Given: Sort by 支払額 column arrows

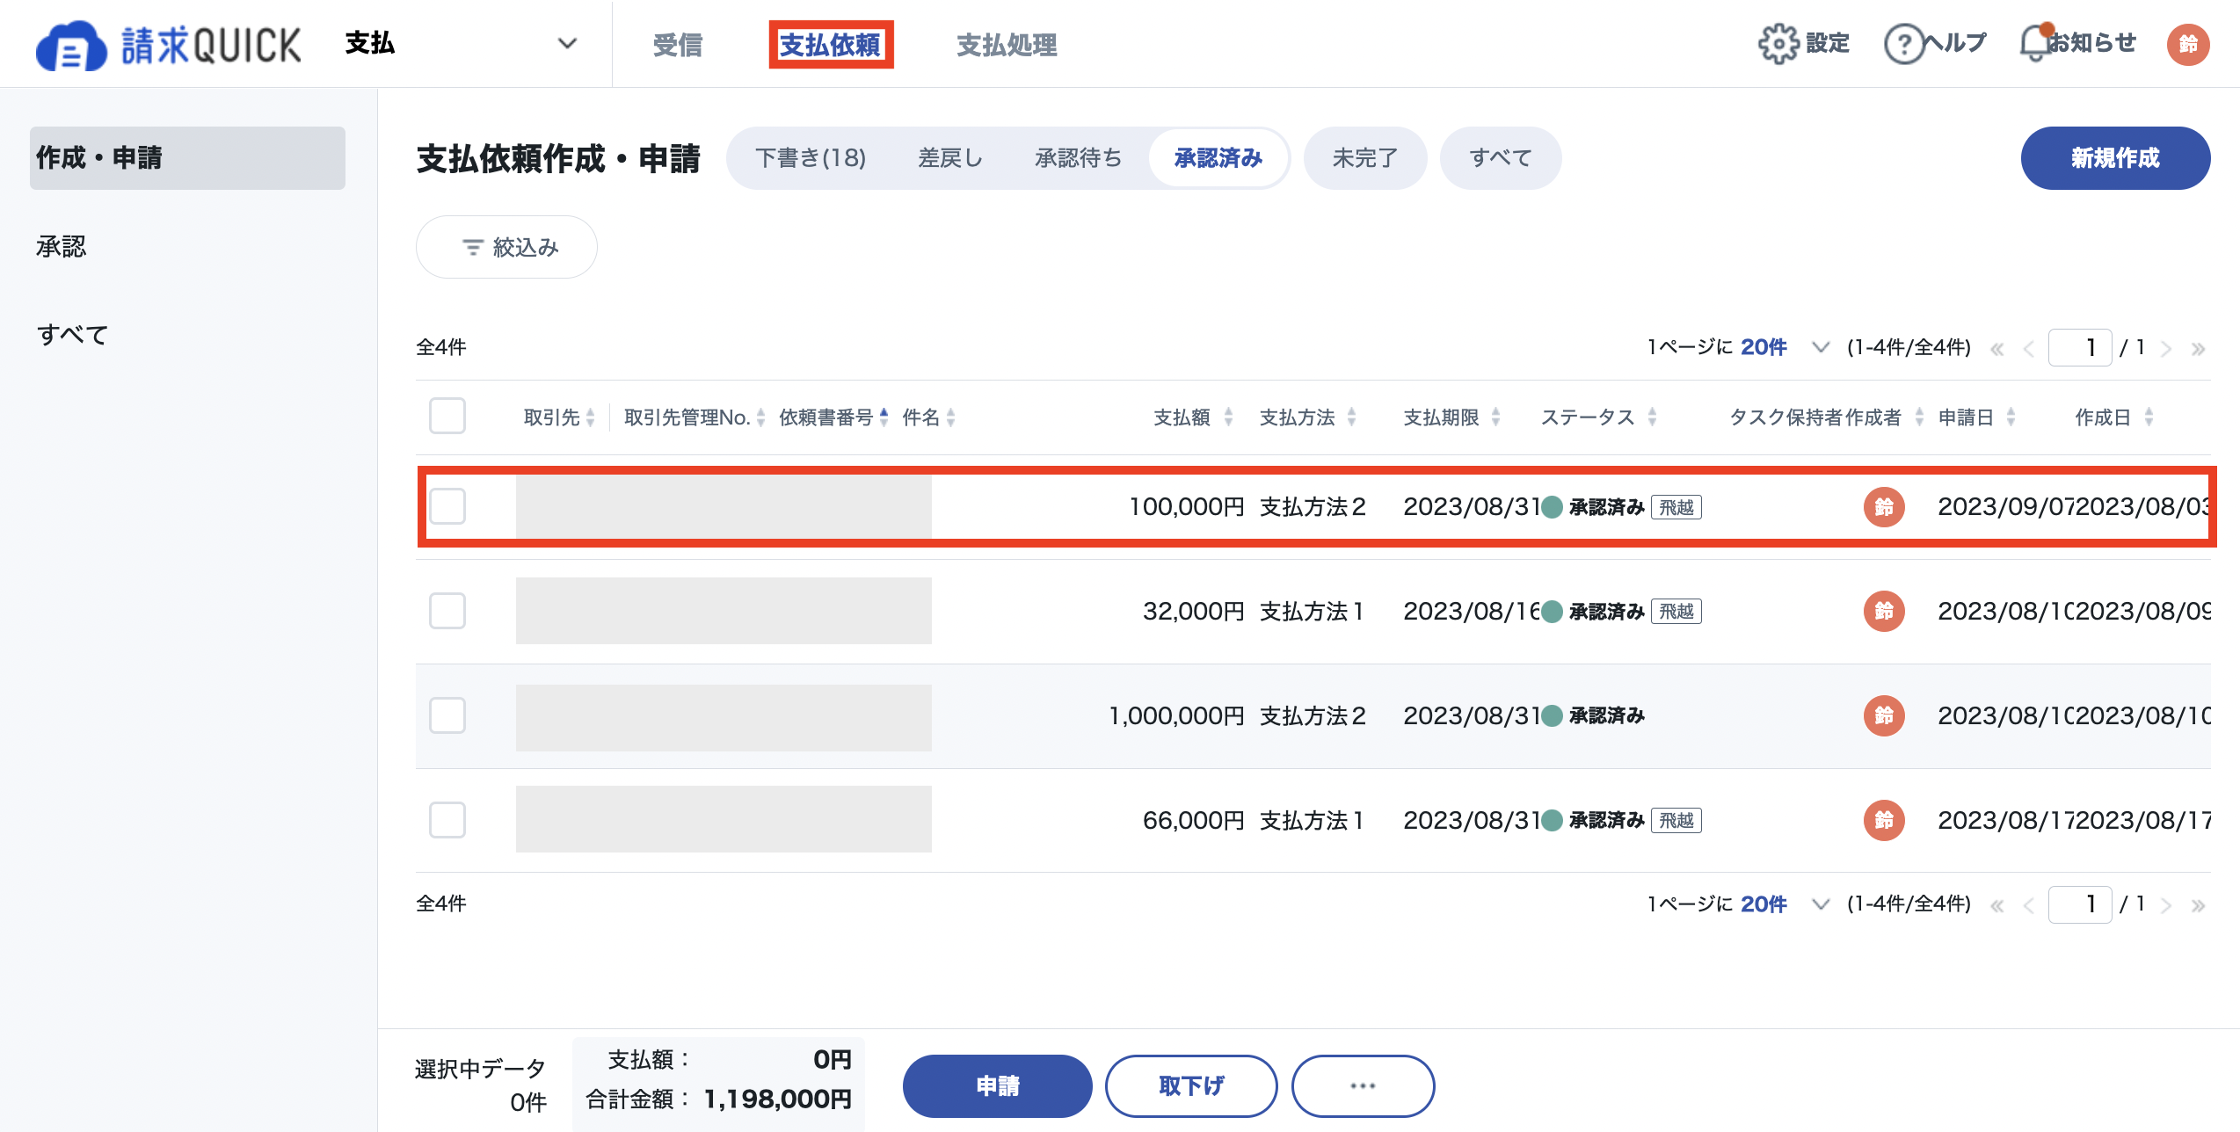Looking at the screenshot, I should tap(1228, 417).
